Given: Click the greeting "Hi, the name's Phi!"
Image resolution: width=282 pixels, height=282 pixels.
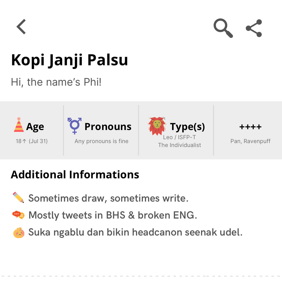Looking at the screenshot, I should (56, 82).
